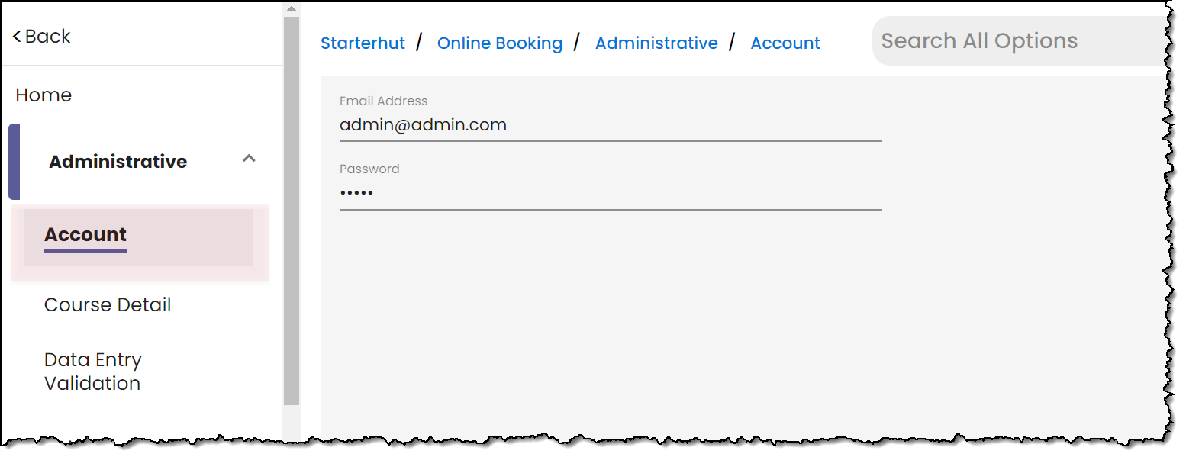The height and width of the screenshot is (457, 1186).
Task: Click the left chevron icon beside Back
Action: (17, 37)
